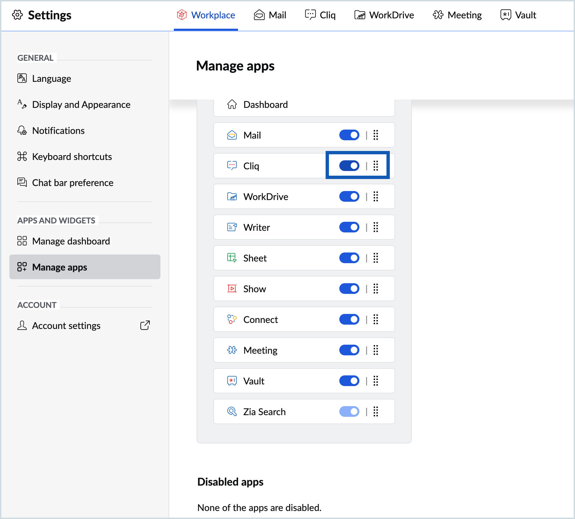Grab the Connect row drag handle
Image resolution: width=575 pixels, height=519 pixels.
(x=376, y=320)
